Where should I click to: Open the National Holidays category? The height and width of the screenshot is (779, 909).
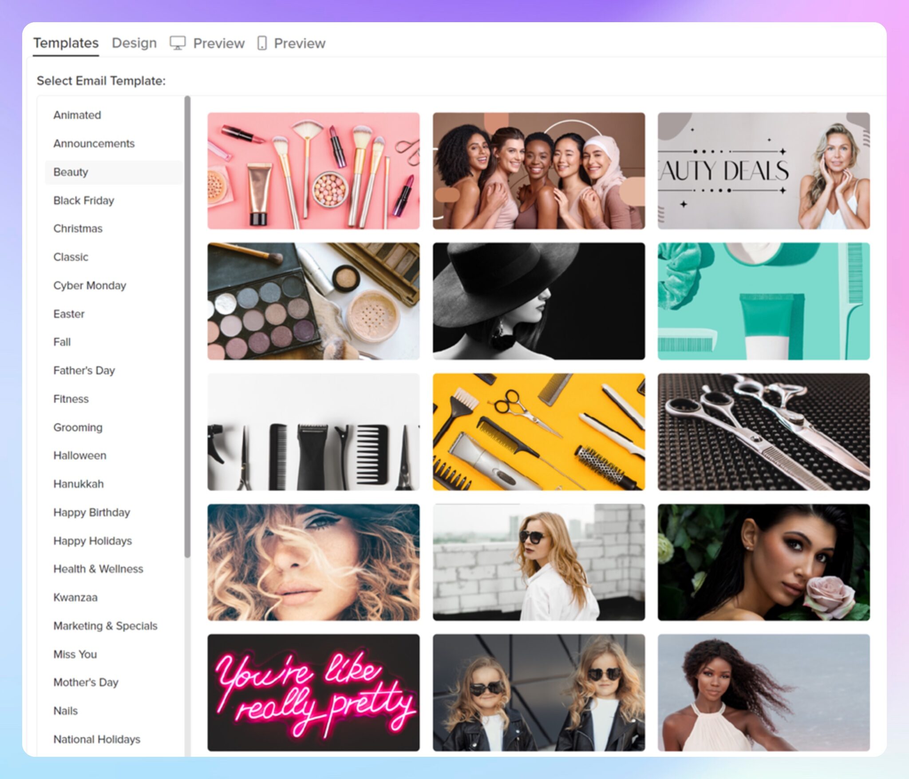[x=97, y=739]
